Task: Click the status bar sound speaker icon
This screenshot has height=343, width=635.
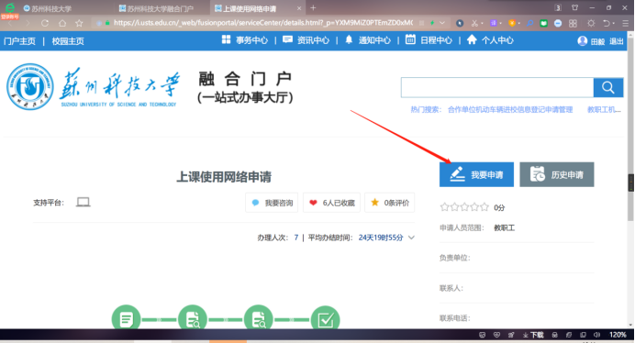Action: (x=596, y=335)
